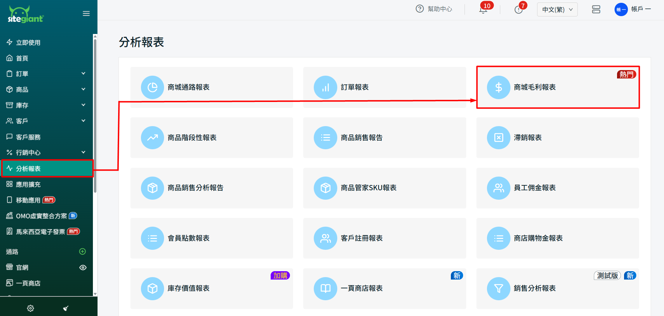The image size is (664, 316).
Task: Click the broom icon at sidebar bottom
Action: click(66, 308)
